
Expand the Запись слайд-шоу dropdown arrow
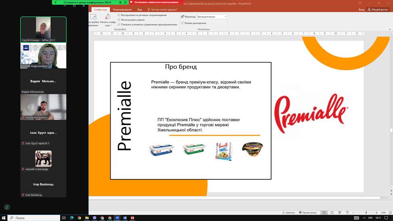pyautogui.click(x=111, y=25)
